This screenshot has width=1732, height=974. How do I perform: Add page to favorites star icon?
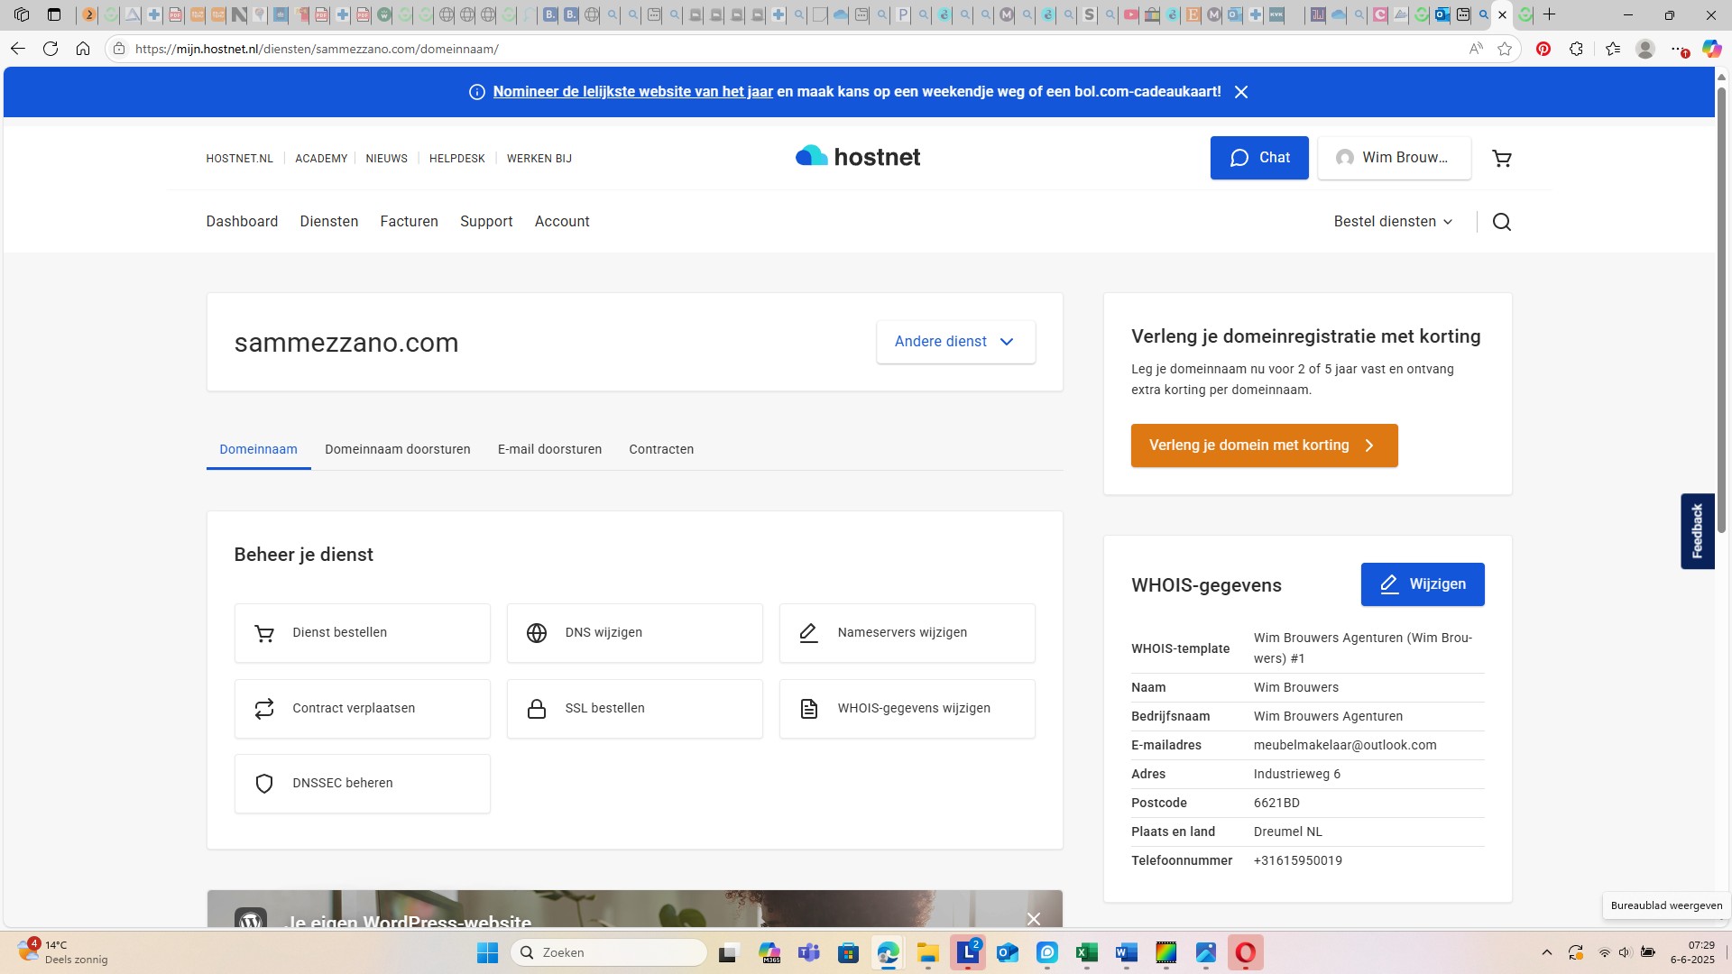(1505, 49)
